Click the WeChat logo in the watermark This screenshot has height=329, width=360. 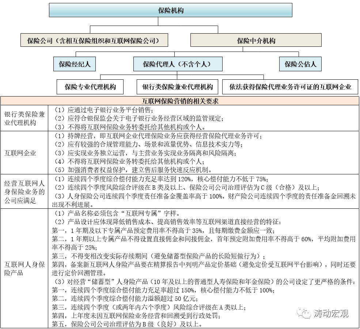pos(304,313)
